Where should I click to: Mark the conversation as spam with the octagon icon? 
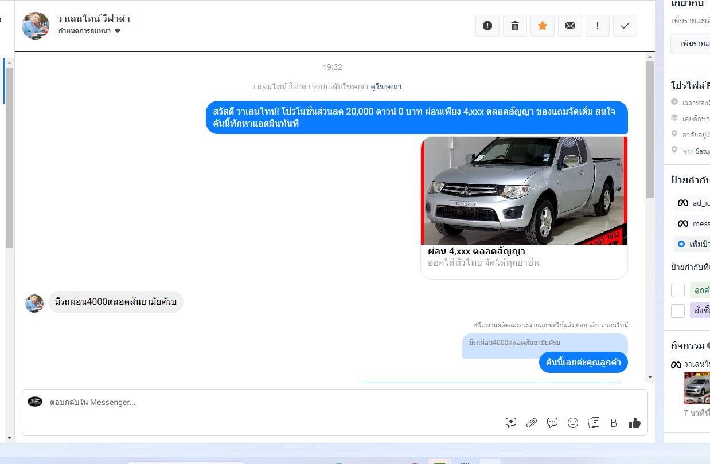click(x=487, y=26)
